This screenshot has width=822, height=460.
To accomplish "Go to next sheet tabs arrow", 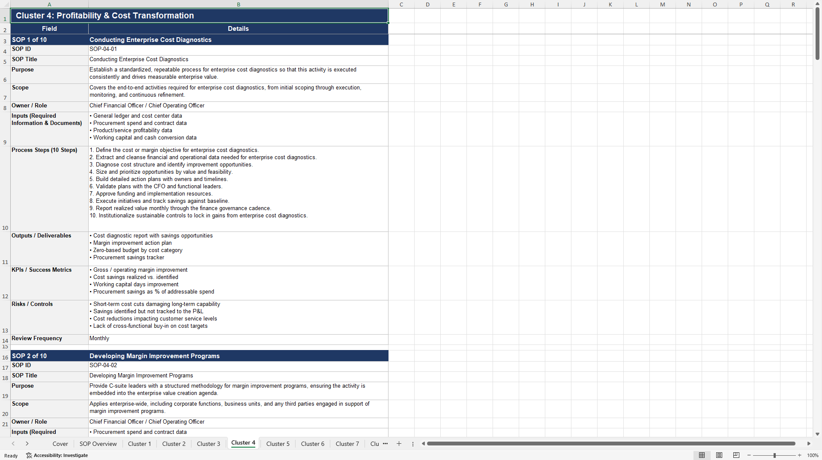I will coord(27,444).
